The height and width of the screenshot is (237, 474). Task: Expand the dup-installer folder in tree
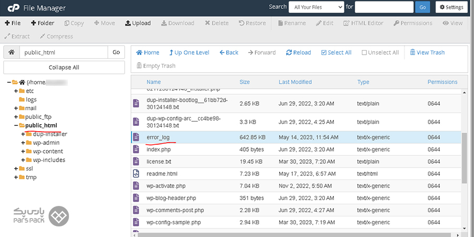(x=23, y=134)
